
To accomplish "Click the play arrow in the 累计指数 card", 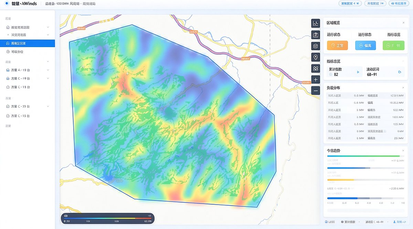I will tap(358, 72).
